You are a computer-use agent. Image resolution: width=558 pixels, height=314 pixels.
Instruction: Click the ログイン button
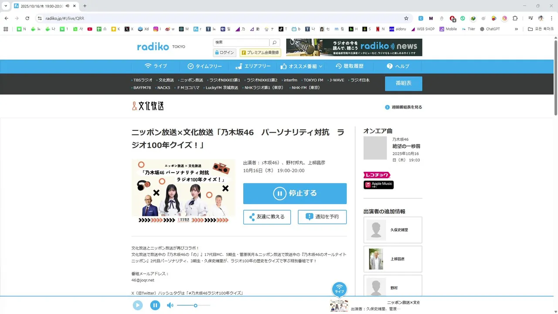click(225, 52)
